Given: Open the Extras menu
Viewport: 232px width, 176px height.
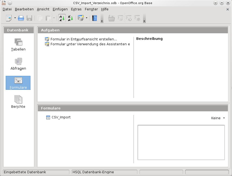Looking at the screenshot, I should click(76, 9).
